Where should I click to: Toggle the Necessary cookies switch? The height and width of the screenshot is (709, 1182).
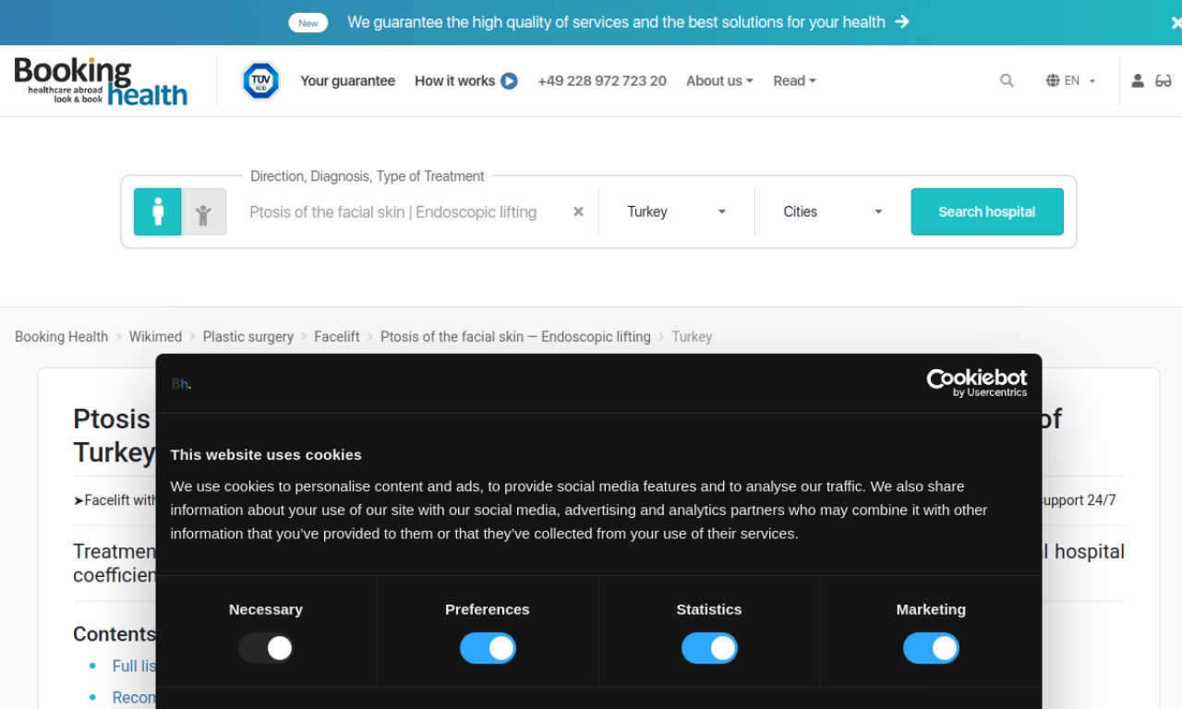[266, 648]
